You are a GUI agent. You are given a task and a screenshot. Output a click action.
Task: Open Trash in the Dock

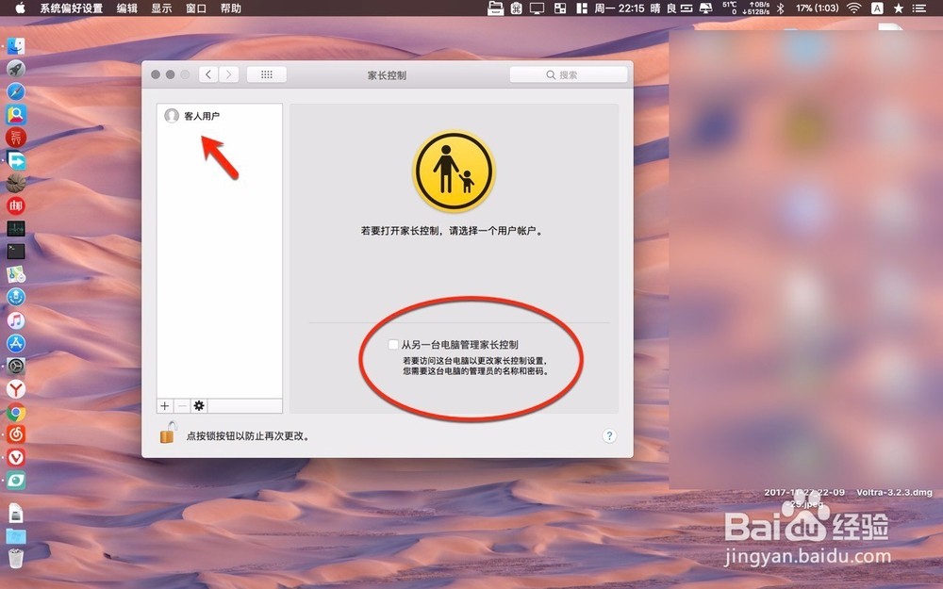pyautogui.click(x=16, y=558)
